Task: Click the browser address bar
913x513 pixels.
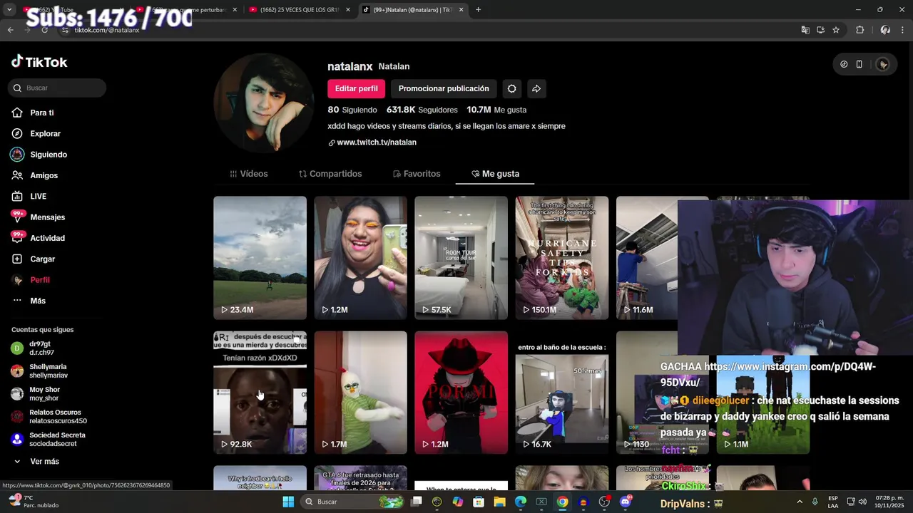Action: 428,30
